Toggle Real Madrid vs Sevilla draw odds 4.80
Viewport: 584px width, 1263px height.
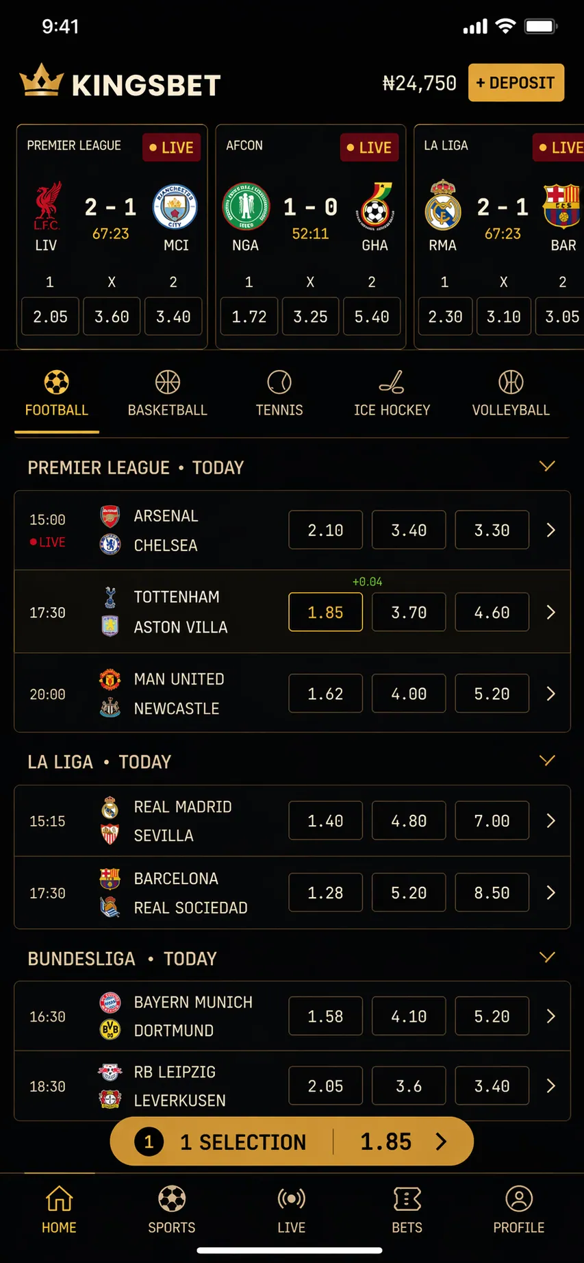tap(409, 820)
